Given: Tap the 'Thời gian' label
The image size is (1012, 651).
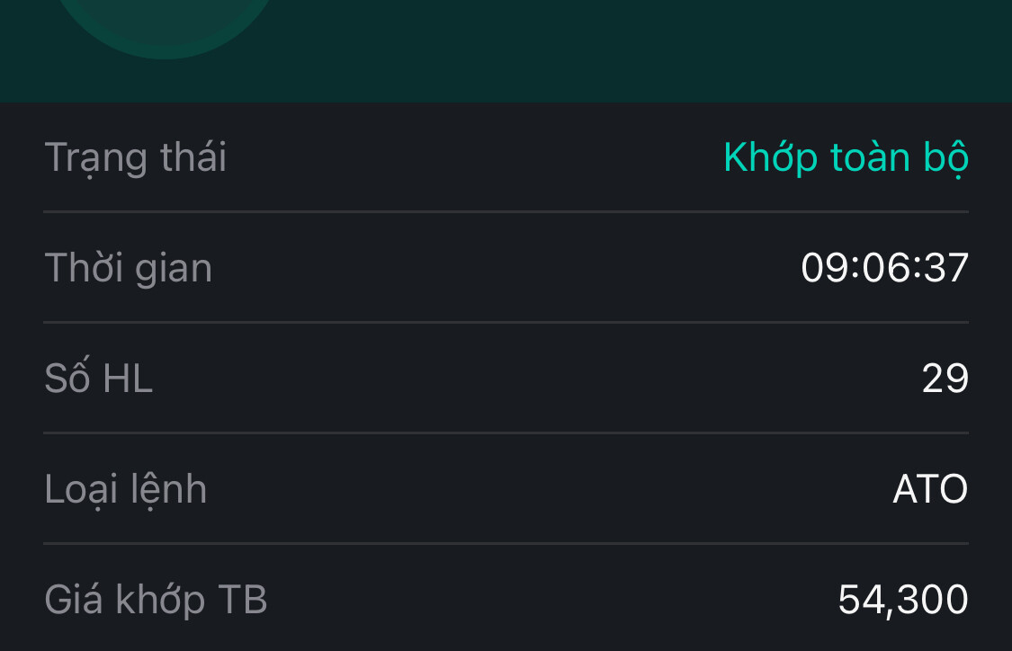Looking at the screenshot, I should 129,268.
